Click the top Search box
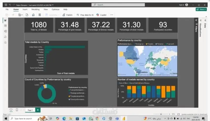 (118, 5)
